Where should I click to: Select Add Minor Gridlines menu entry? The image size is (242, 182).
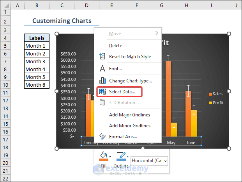pyautogui.click(x=129, y=126)
